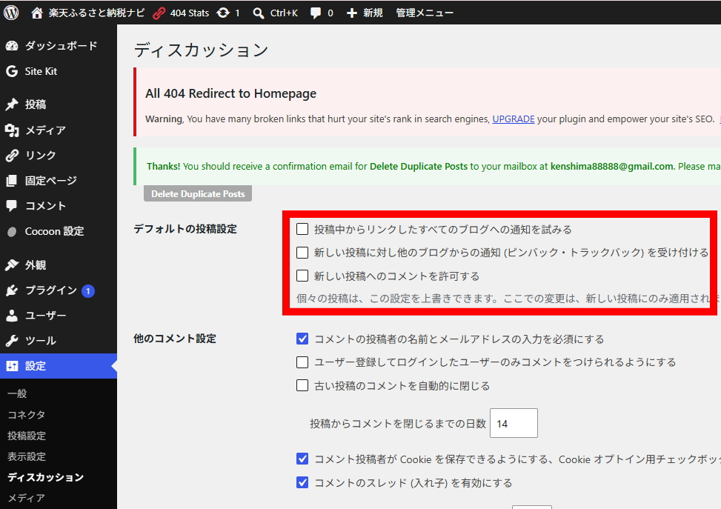Open the 表示設定 submenu
This screenshot has height=509, width=721.
[x=27, y=456]
